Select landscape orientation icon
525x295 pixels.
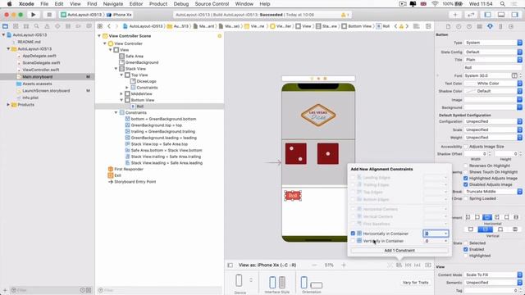click(316, 285)
